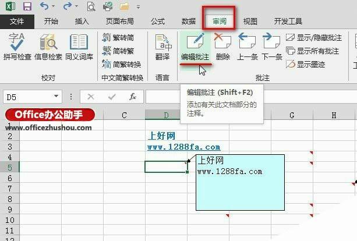Image resolution: width=357 pixels, height=241 pixels.
Task: Click the open folder icon in quick access toolbar
Action: click(x=124, y=6)
